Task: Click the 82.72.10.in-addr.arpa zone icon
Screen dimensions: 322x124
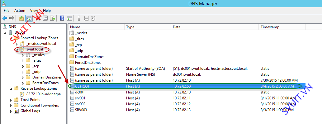Action: point(22,94)
